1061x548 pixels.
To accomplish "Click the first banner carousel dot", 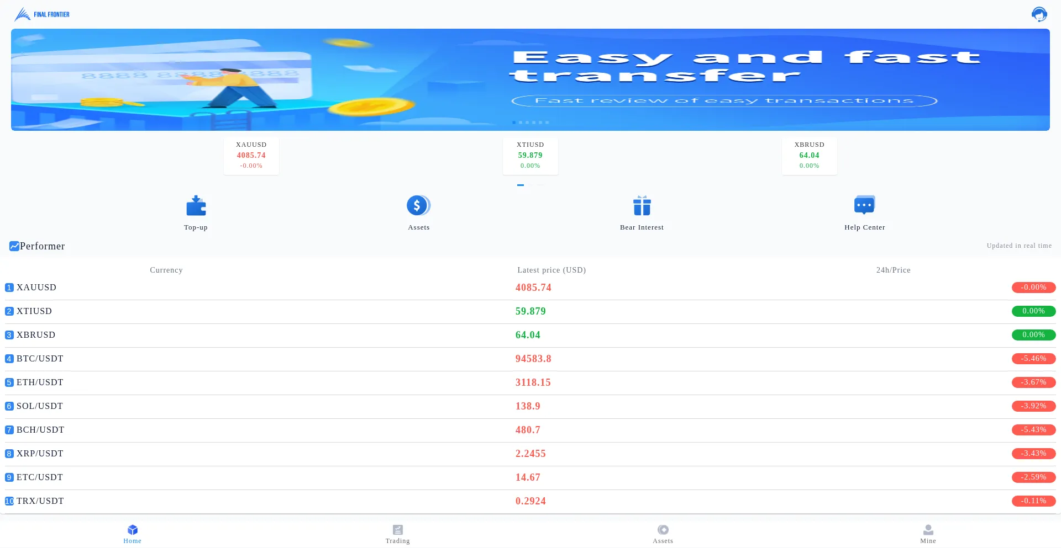I will click(x=514, y=123).
